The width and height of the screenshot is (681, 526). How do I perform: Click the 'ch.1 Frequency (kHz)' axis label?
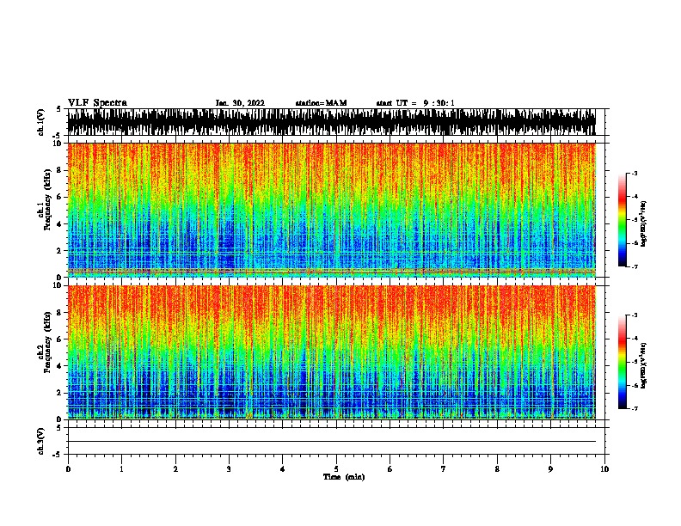click(44, 200)
